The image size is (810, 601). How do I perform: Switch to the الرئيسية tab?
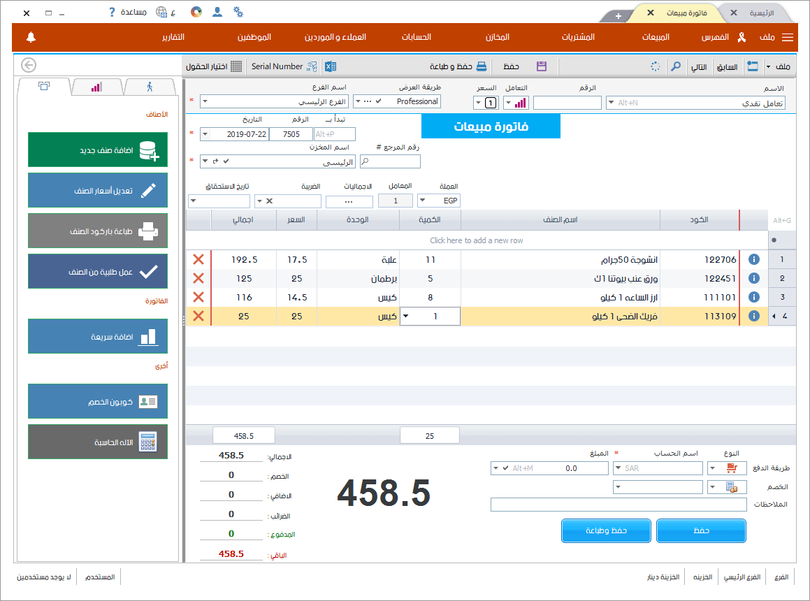point(762,13)
